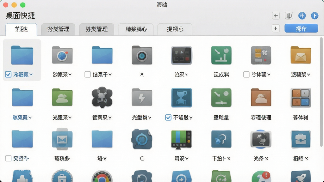Open the blue briefcase icon
Image resolution: width=324 pixels, height=182 pixels.
point(301,139)
